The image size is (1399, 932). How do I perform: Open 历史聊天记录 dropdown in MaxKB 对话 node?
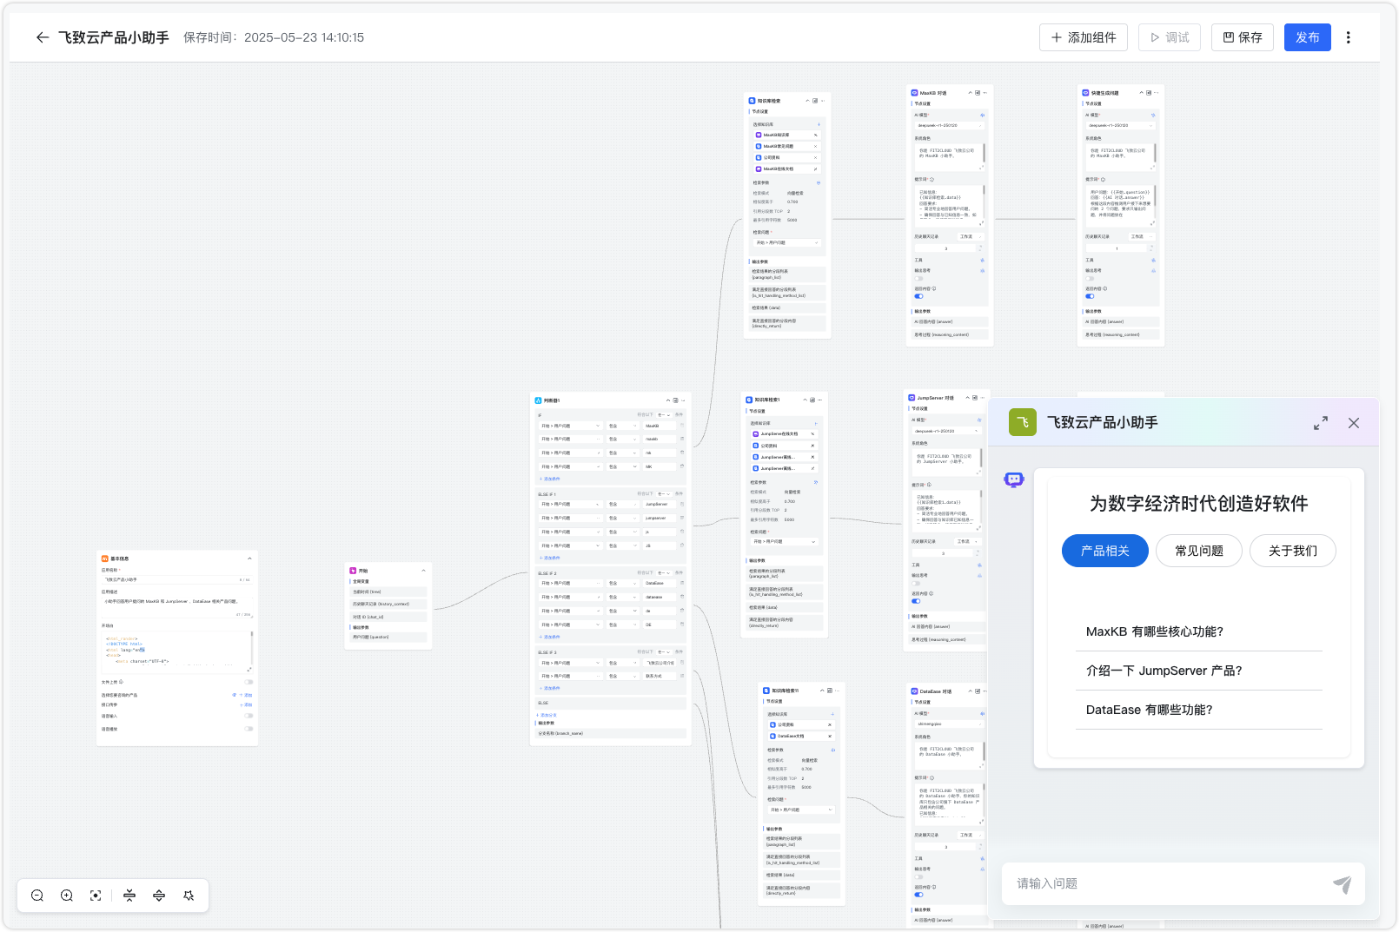pos(971,236)
